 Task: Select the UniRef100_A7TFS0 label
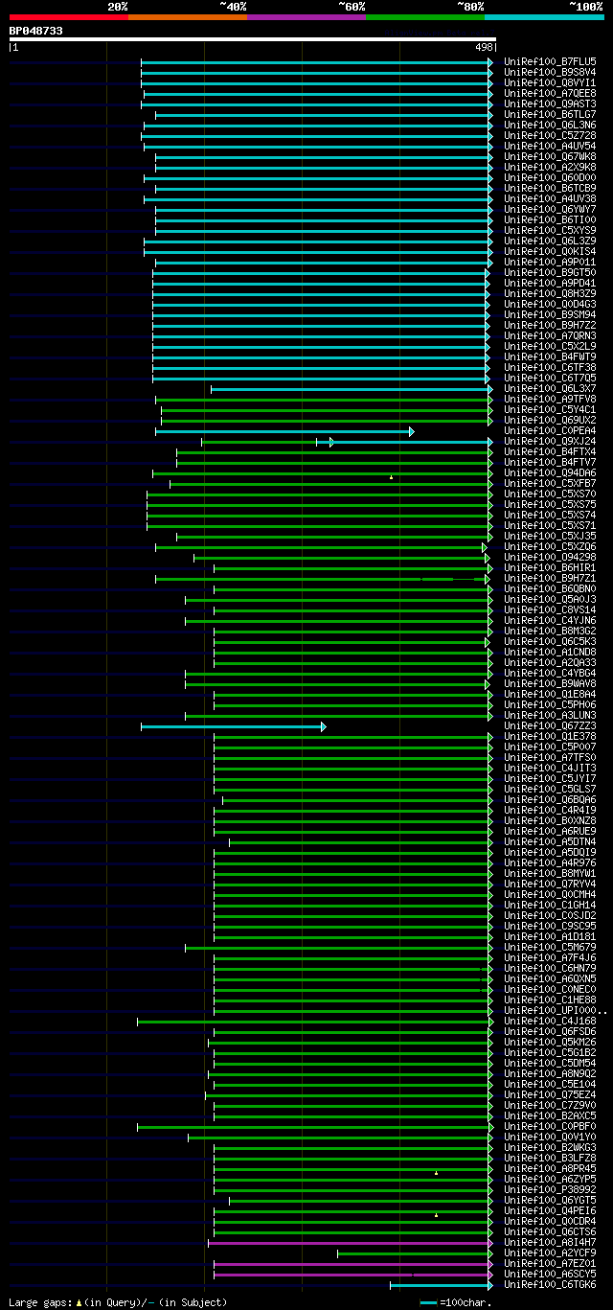click(x=550, y=758)
